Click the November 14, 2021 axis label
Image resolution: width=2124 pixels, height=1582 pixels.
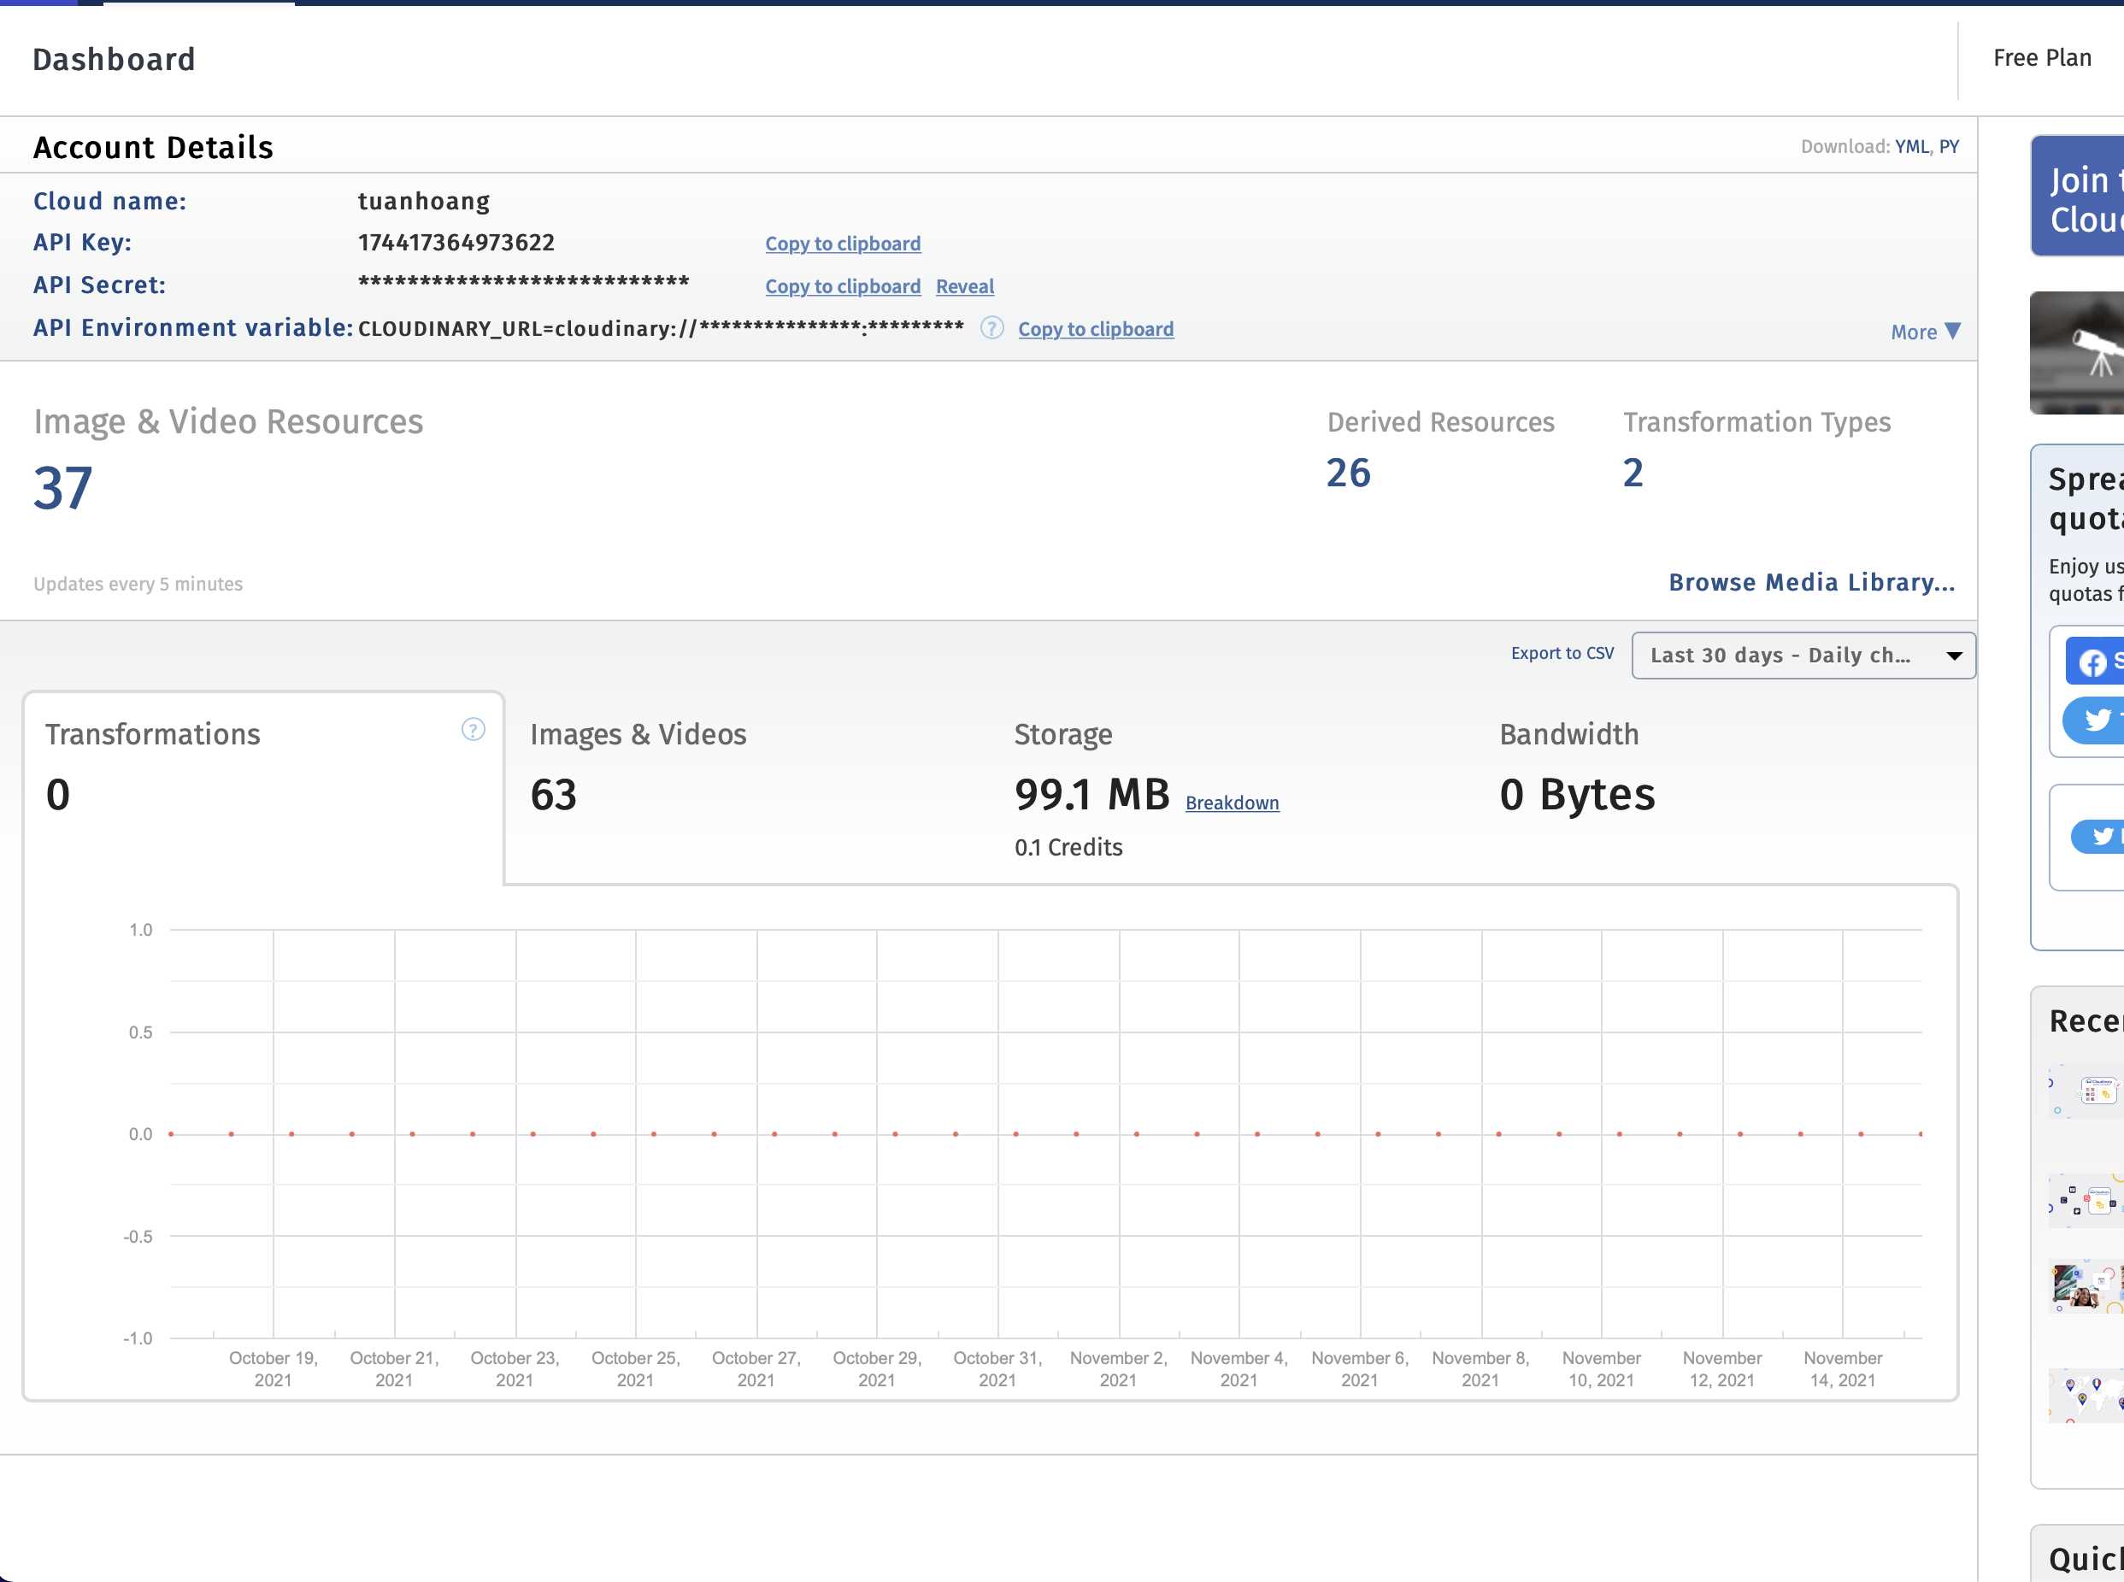1843,1369
